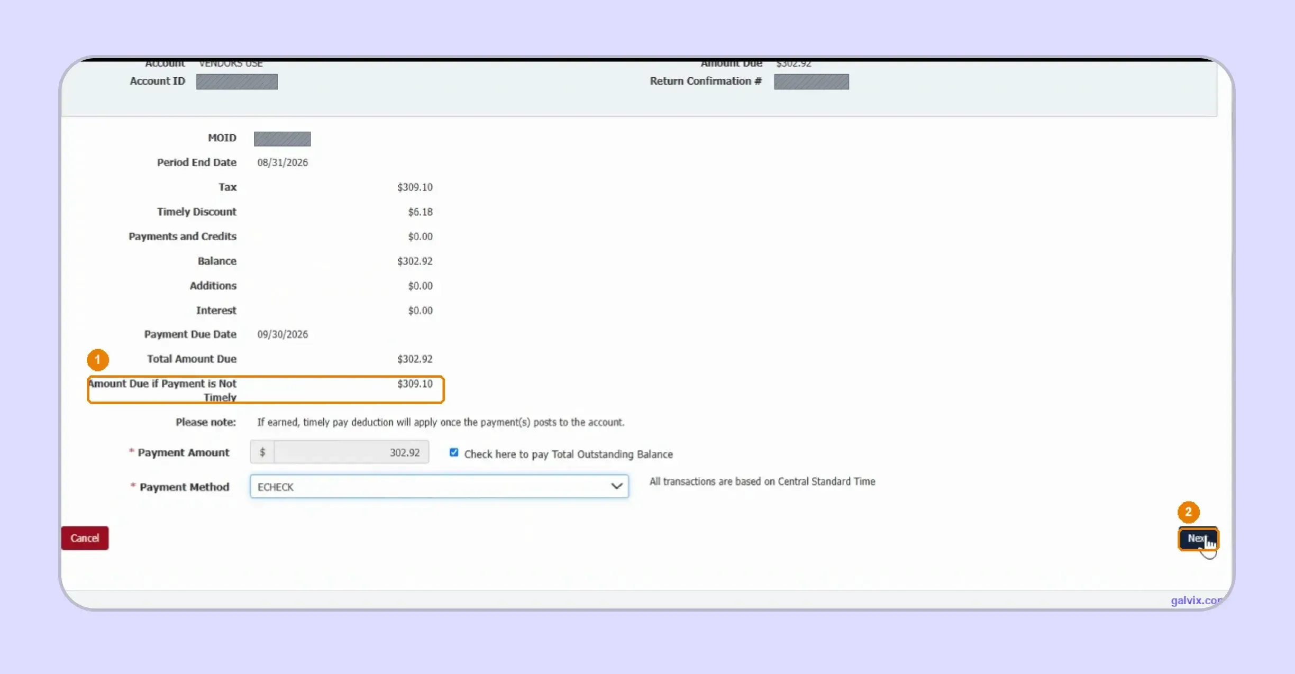The width and height of the screenshot is (1295, 674).
Task: Click the Payments and Credits $0.00 value
Action: point(420,236)
